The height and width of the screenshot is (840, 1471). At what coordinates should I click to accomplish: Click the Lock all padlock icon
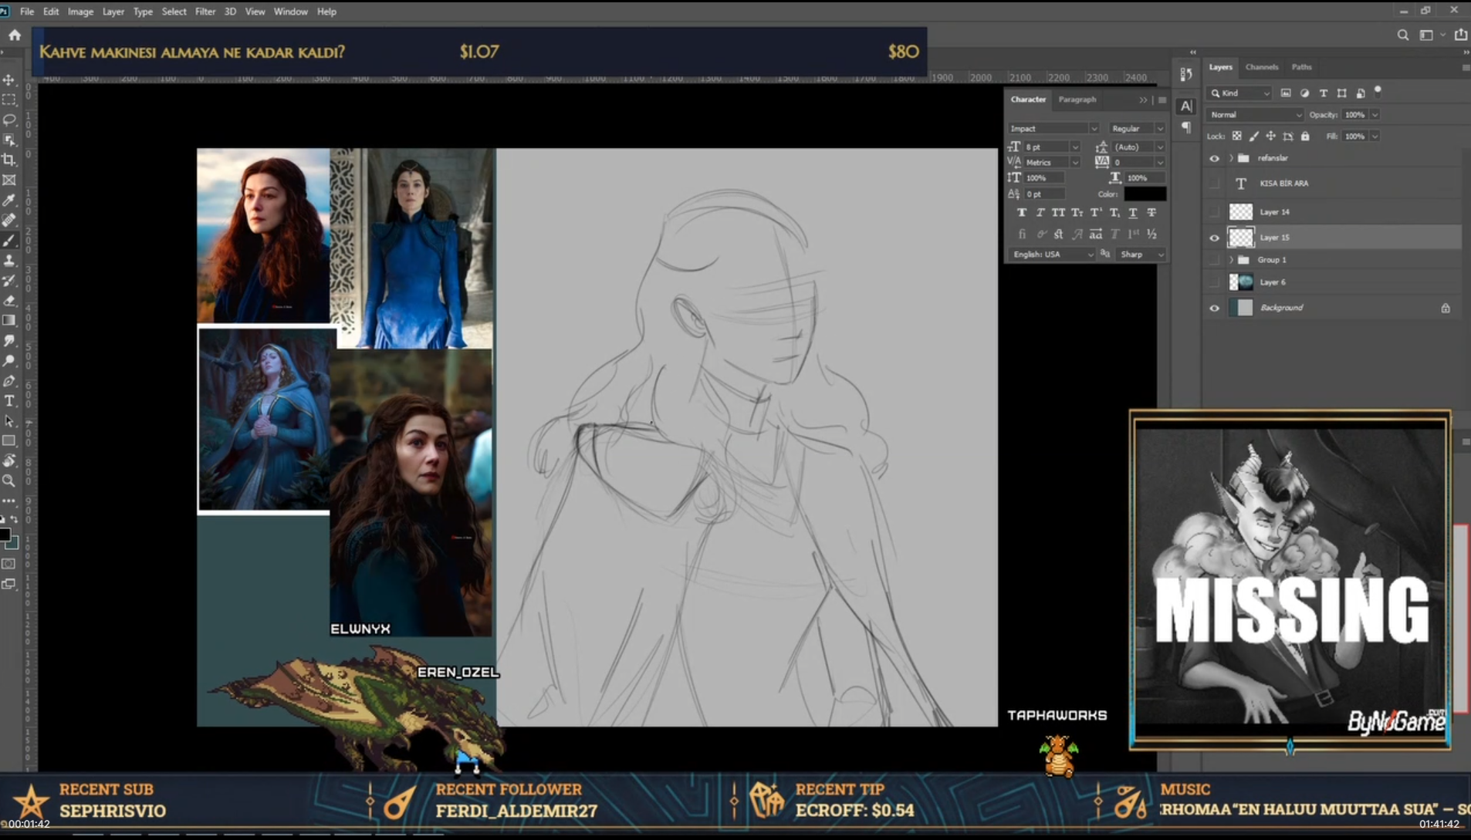click(x=1305, y=136)
